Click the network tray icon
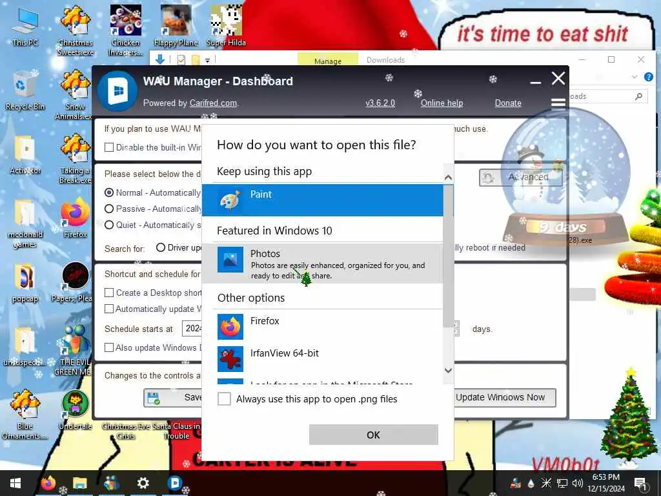This screenshot has width=661, height=496. click(x=562, y=483)
